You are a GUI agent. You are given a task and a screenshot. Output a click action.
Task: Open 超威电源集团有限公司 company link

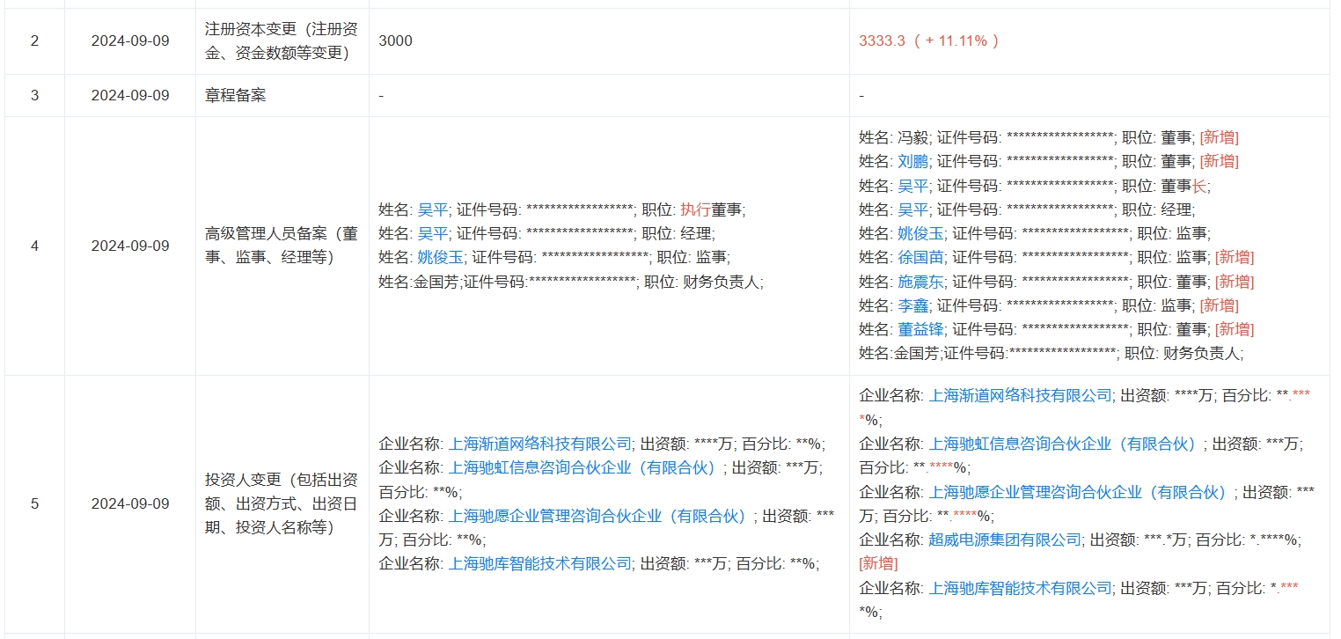[1005, 540]
